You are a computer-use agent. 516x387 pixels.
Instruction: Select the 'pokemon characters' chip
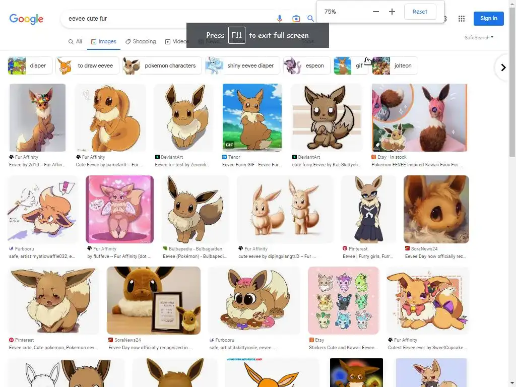pos(162,66)
